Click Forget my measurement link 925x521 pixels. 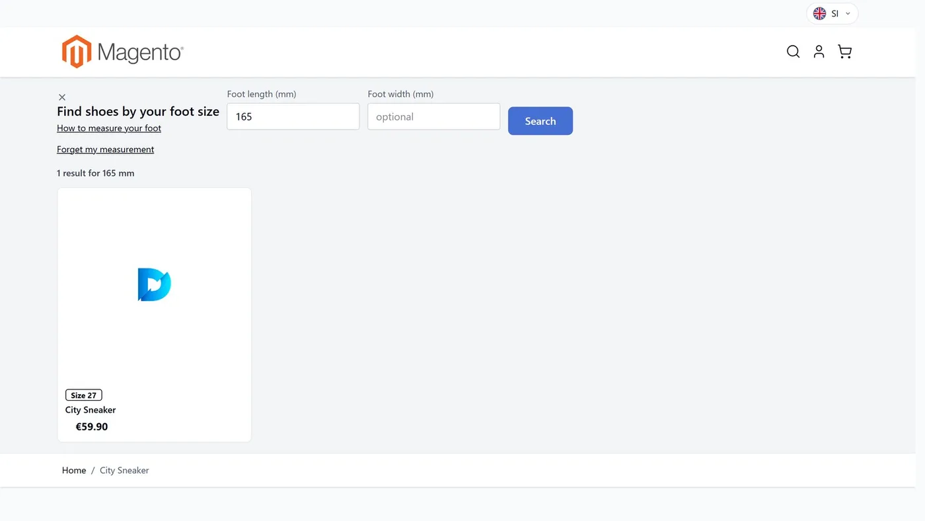tap(106, 149)
